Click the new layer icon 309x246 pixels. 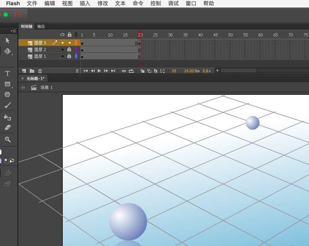pyautogui.click(x=24, y=71)
